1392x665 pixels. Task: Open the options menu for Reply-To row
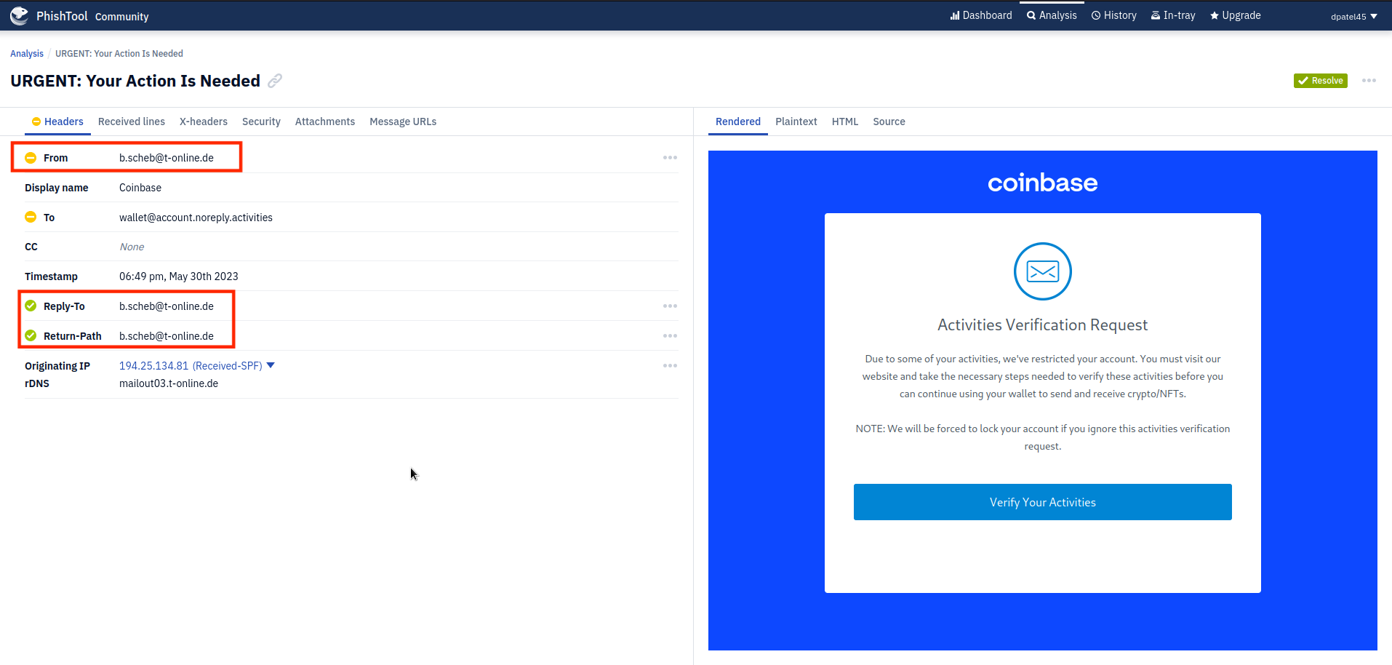pos(670,306)
